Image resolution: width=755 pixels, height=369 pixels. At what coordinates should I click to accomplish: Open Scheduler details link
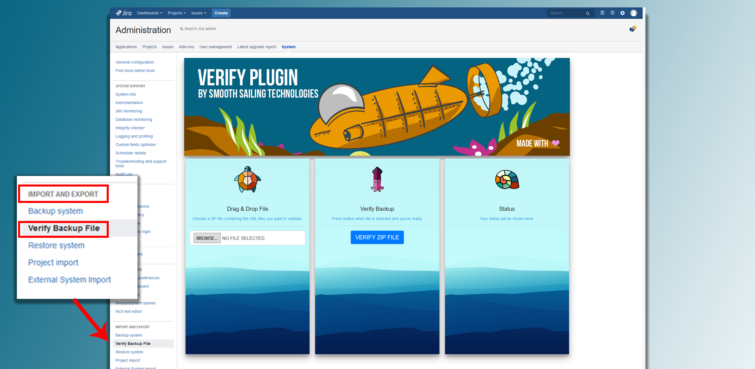(130, 153)
